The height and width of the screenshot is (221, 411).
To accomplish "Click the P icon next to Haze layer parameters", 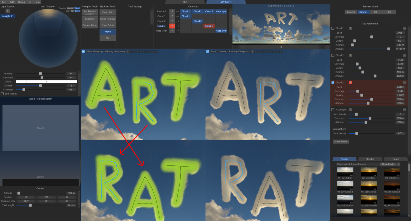I will 350,110.
